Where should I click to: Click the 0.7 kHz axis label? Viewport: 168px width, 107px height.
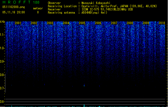[x=2, y=88]
